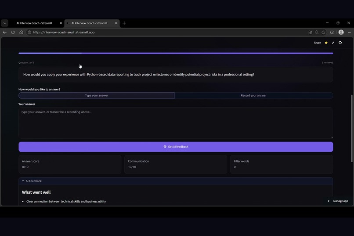Image resolution: width=354 pixels, height=236 pixels.
Task: Click the question progress bar
Action: coord(176,53)
